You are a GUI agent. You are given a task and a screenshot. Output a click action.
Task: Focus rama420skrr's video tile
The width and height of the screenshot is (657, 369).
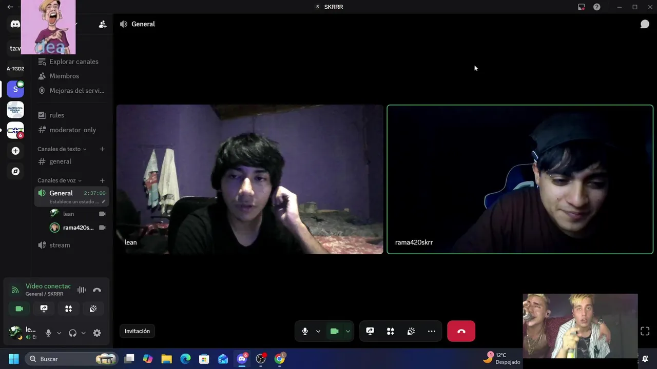(520, 179)
